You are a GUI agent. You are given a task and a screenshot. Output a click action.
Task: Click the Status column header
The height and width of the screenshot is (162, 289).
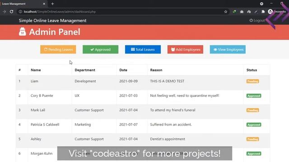pyautogui.click(x=252, y=70)
